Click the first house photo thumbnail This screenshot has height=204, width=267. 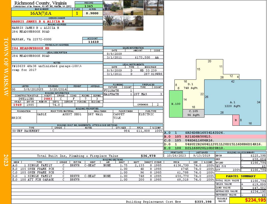point(113,8)
